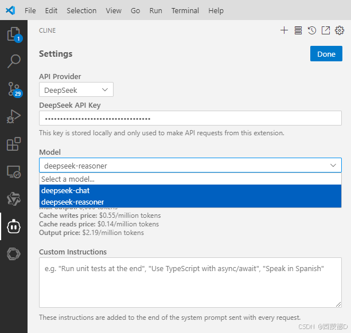This screenshot has height=333, width=351.
Task: Click the 'Model' label
Action: pyautogui.click(x=50, y=152)
